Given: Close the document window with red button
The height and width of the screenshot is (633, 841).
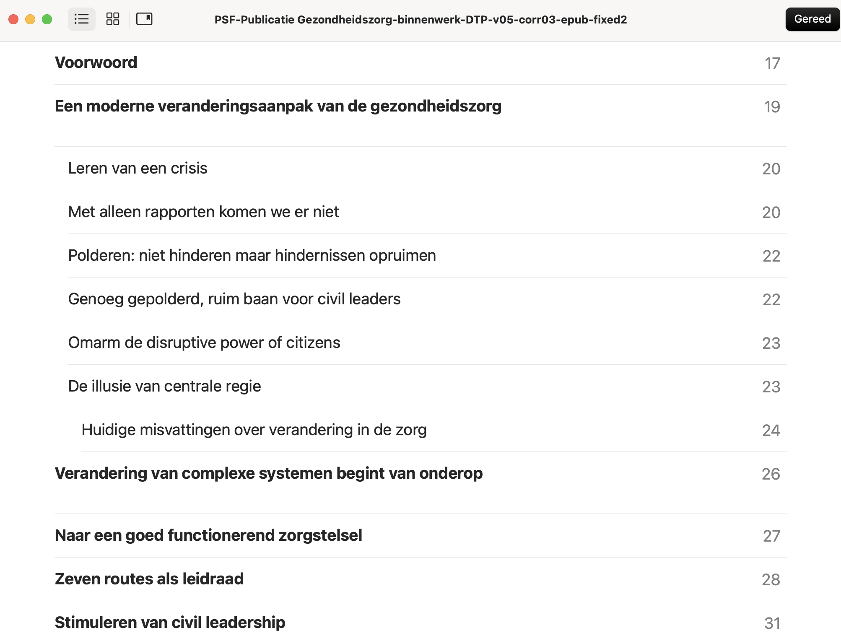Looking at the screenshot, I should pyautogui.click(x=13, y=19).
